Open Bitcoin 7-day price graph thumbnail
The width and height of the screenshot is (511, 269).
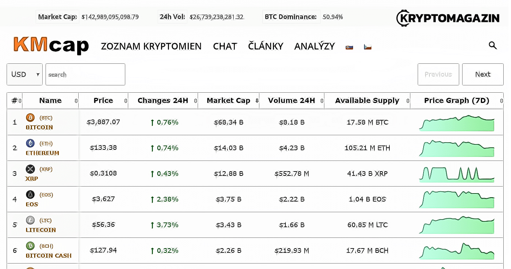(457, 124)
